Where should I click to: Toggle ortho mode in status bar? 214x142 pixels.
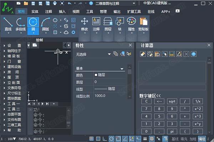click(105, 139)
